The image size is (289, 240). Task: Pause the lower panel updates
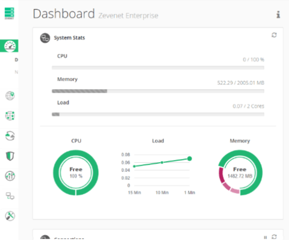[x=266, y=238]
